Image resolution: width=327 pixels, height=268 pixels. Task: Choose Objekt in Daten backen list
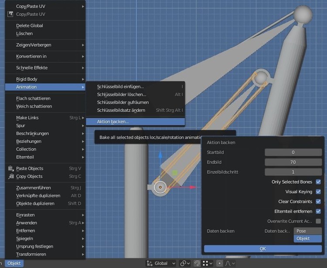click(x=308, y=239)
